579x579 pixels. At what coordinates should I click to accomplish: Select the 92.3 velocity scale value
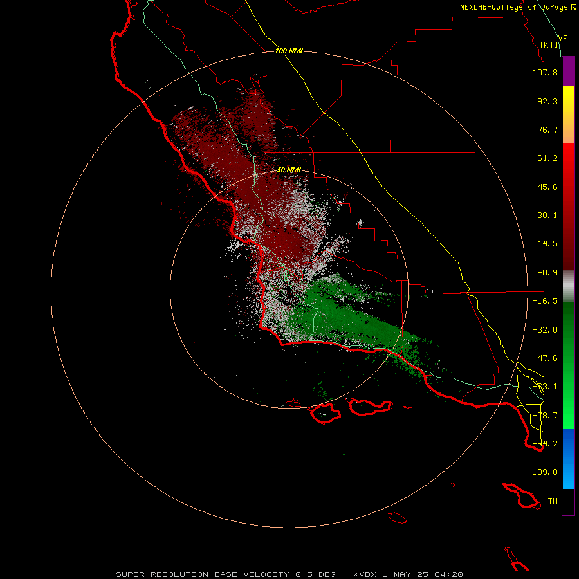point(547,101)
